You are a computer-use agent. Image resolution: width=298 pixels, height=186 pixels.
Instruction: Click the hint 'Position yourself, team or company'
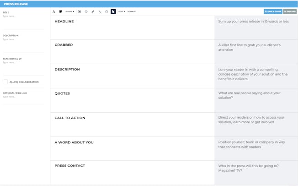pos(251,144)
